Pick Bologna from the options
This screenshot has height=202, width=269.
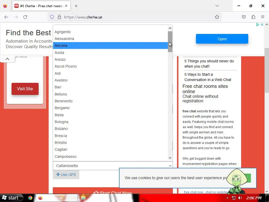tap(111, 122)
